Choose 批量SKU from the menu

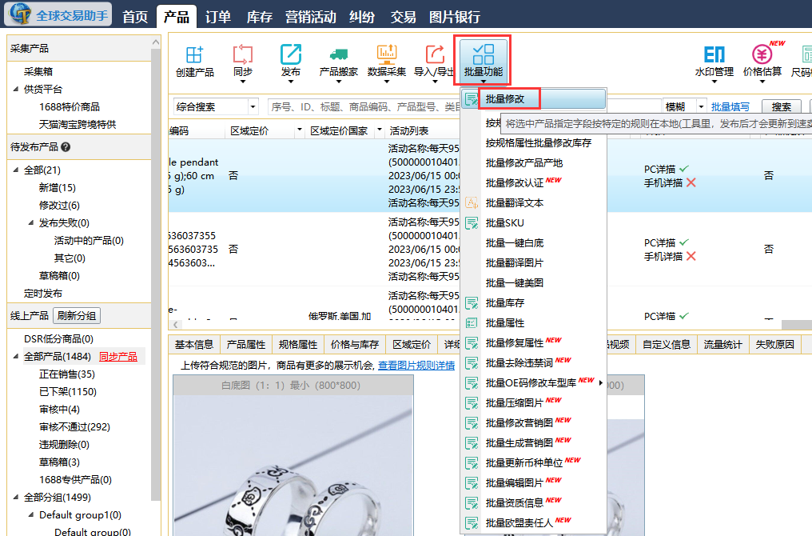click(x=504, y=223)
